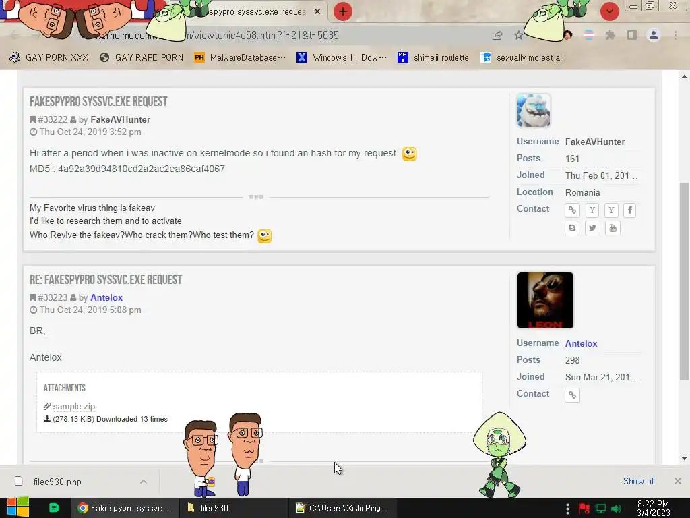This screenshot has height=518, width=690.
Task: Open green app icon on taskbar
Action: click(x=54, y=508)
